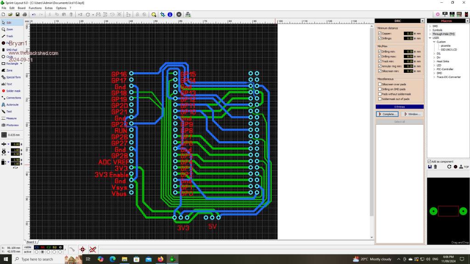The image size is (470, 264).
Task: Select the Autoroute tool
Action: click(12, 104)
